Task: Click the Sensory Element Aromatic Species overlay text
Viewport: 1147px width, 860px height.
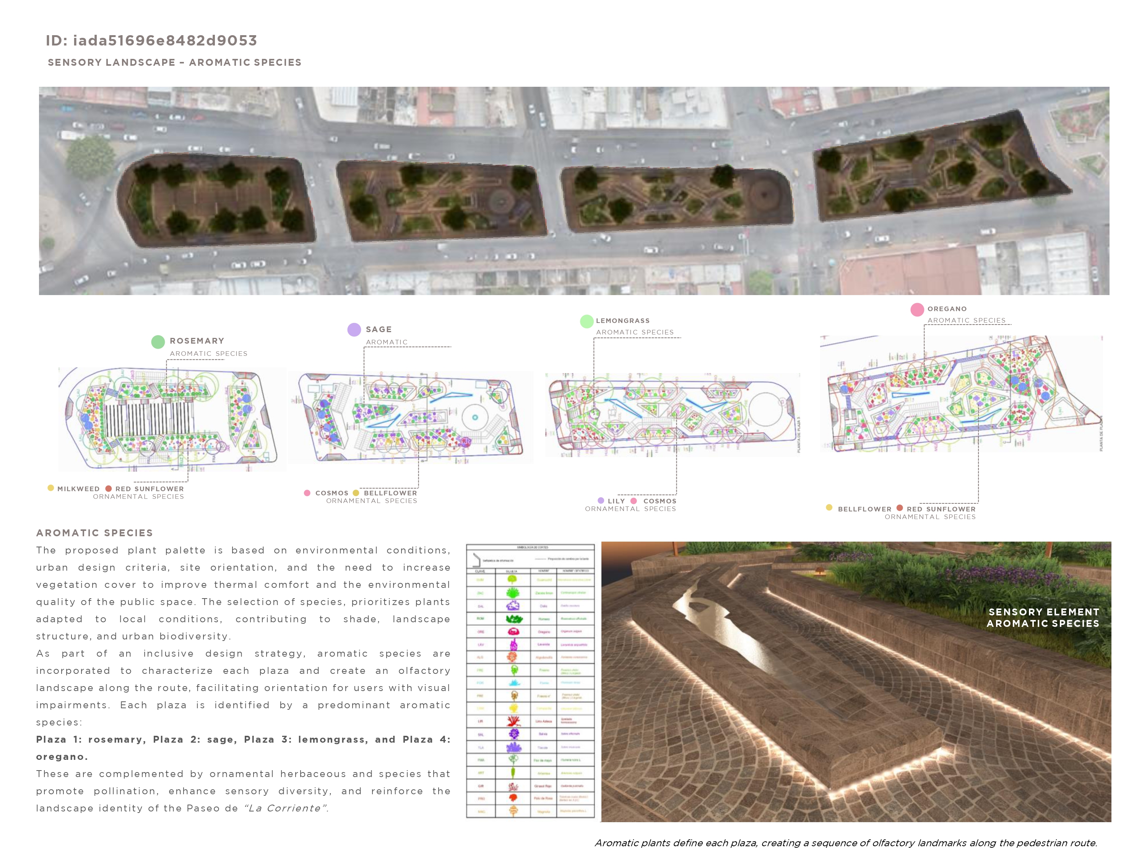Action: [1043, 617]
